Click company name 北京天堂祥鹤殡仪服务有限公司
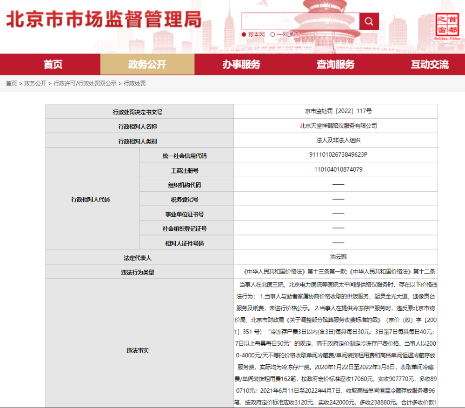The height and width of the screenshot is (408, 465). [338, 126]
